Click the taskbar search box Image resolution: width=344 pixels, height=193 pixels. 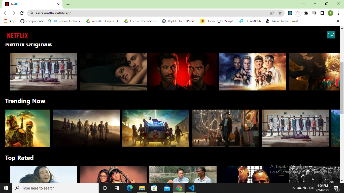(55, 188)
